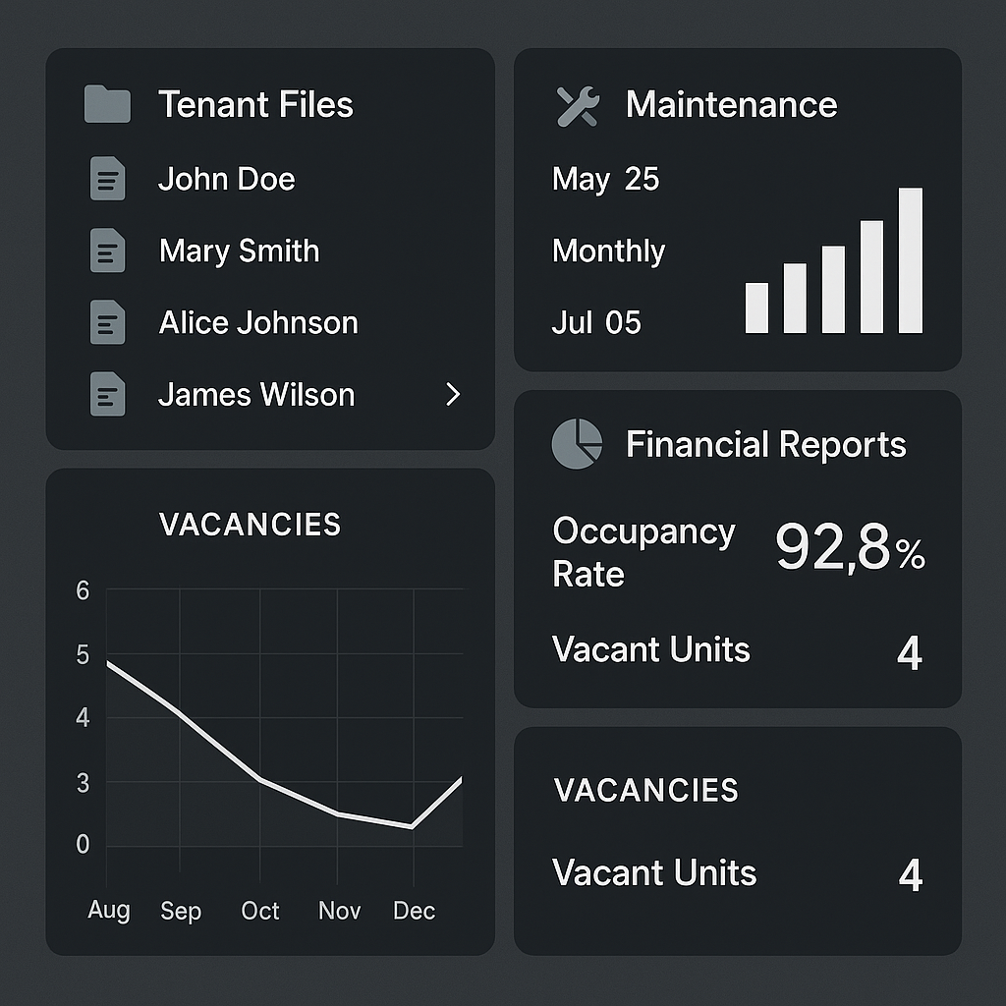The width and height of the screenshot is (1006, 1006).
Task: Select the Vacant Units count of 4
Action: click(x=910, y=652)
